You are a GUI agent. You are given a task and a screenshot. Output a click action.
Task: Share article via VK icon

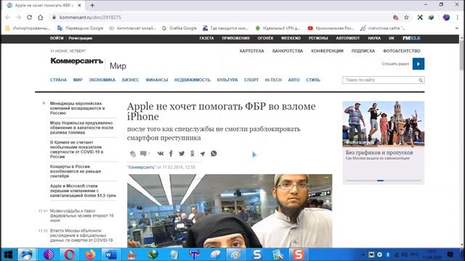coord(161,153)
